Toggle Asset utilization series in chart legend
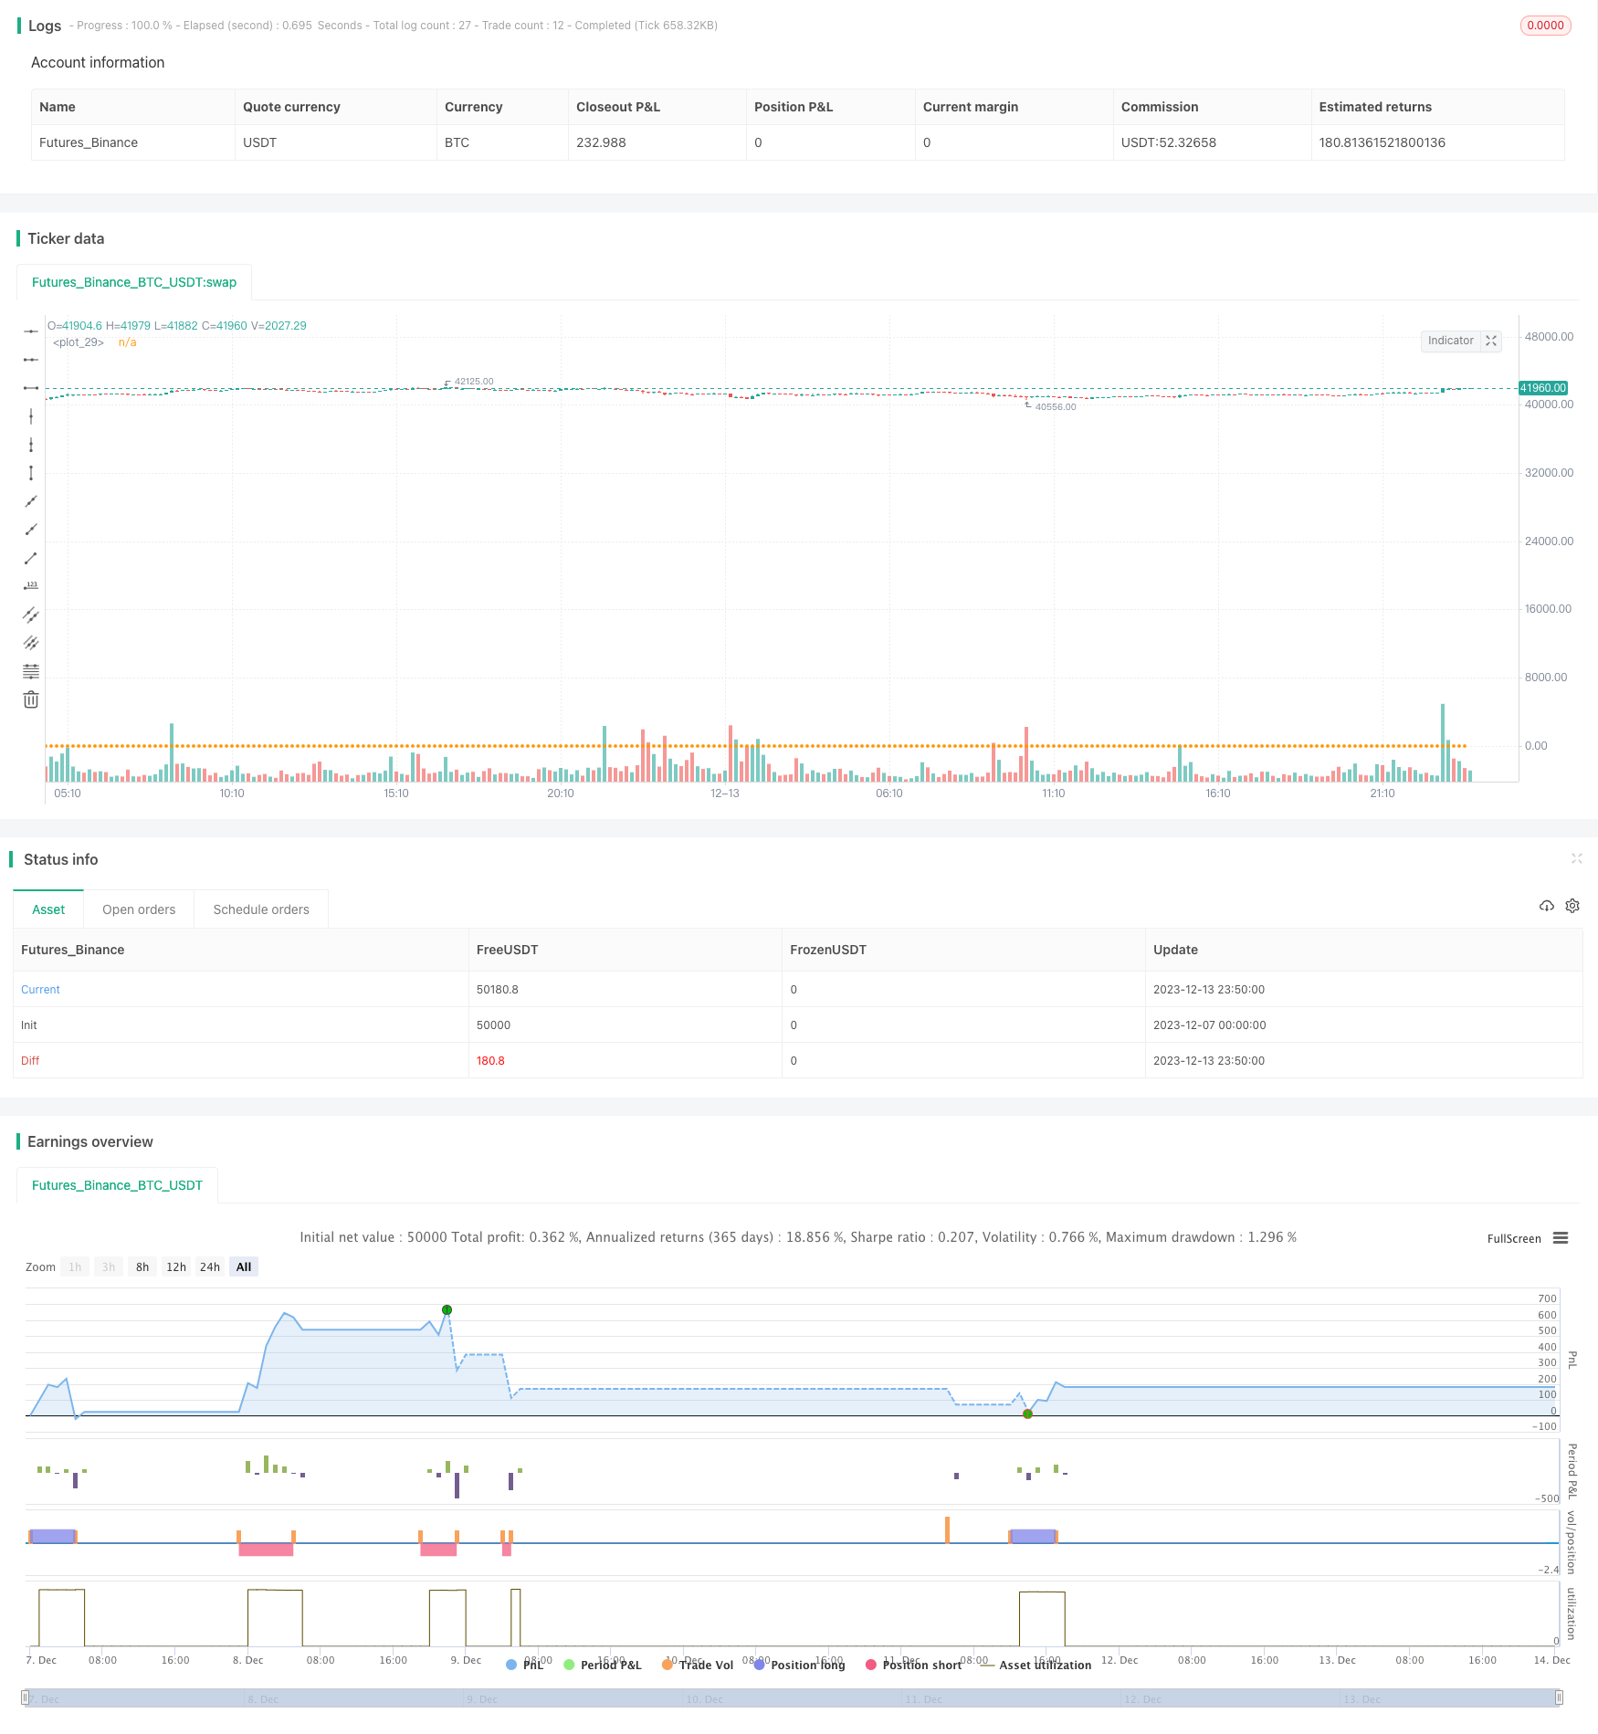1598x1734 pixels. pos(1036,1665)
